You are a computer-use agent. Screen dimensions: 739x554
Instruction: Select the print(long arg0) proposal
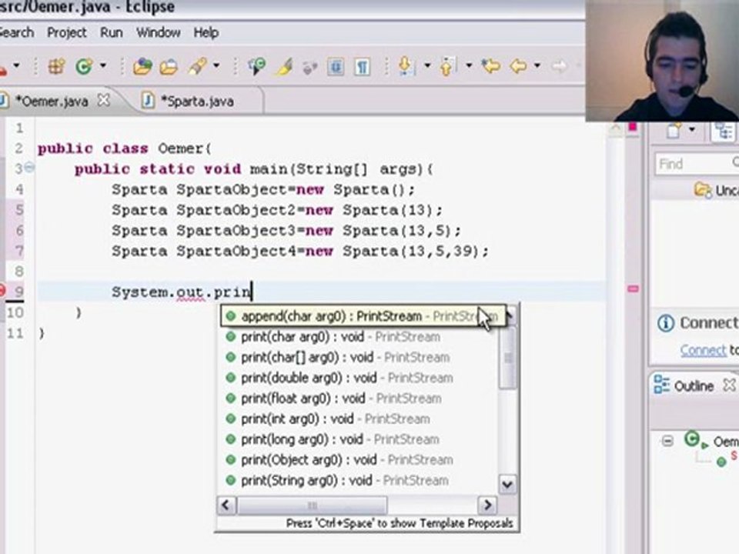[x=356, y=439]
